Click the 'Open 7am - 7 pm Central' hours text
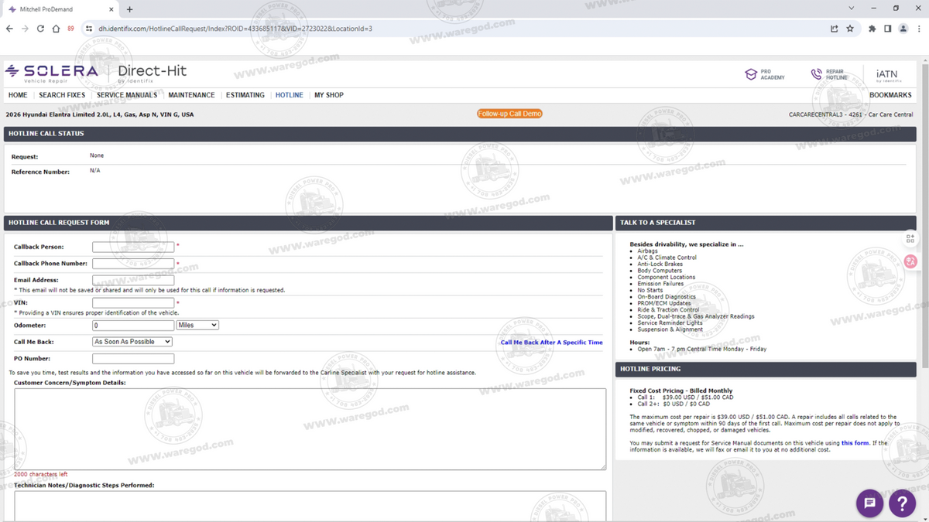The width and height of the screenshot is (929, 522). (702, 349)
